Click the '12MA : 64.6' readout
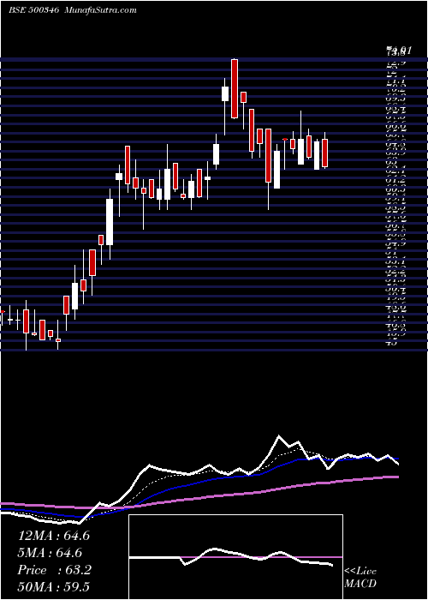This screenshot has height=600, width=428. pyautogui.click(x=54, y=536)
